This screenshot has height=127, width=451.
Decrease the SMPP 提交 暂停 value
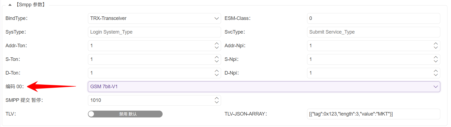pos(217,102)
